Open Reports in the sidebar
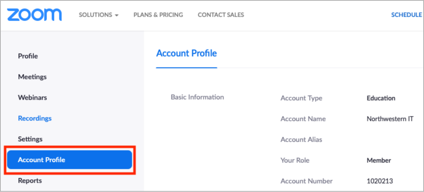 click(30, 181)
